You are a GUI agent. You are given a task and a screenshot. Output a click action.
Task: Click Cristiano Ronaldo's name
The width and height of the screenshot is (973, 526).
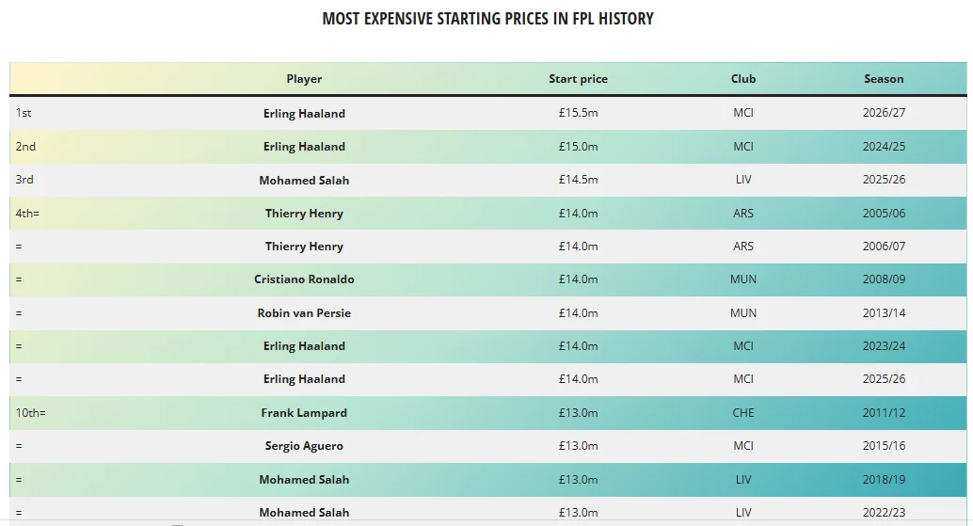pyautogui.click(x=304, y=279)
